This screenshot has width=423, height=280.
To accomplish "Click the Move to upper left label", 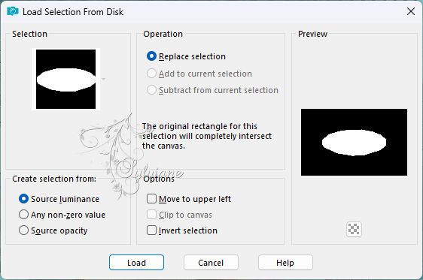I will (195, 199).
